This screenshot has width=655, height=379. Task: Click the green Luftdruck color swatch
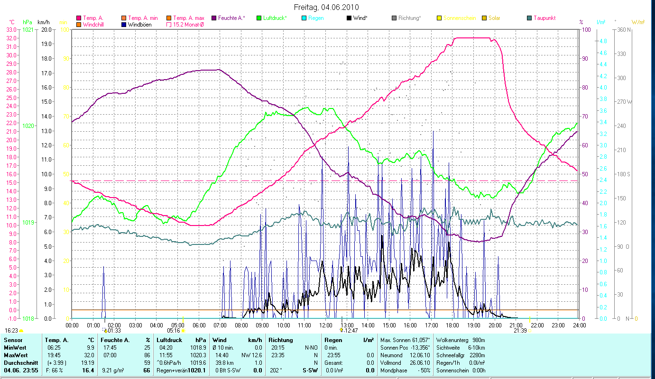[259, 18]
